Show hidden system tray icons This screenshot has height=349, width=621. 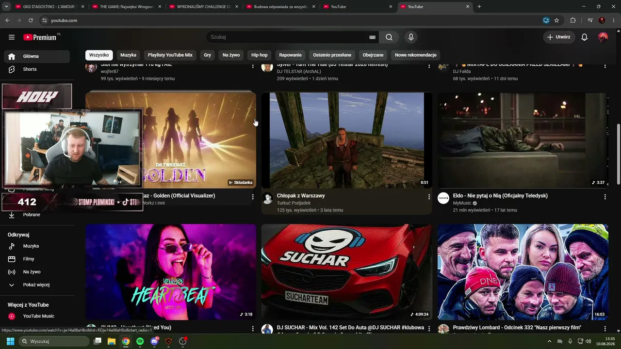pos(550,341)
